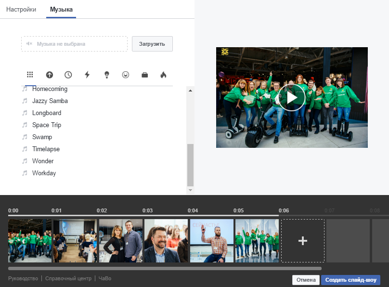Select the clock music category icon
This screenshot has width=389, height=287.
68,75
